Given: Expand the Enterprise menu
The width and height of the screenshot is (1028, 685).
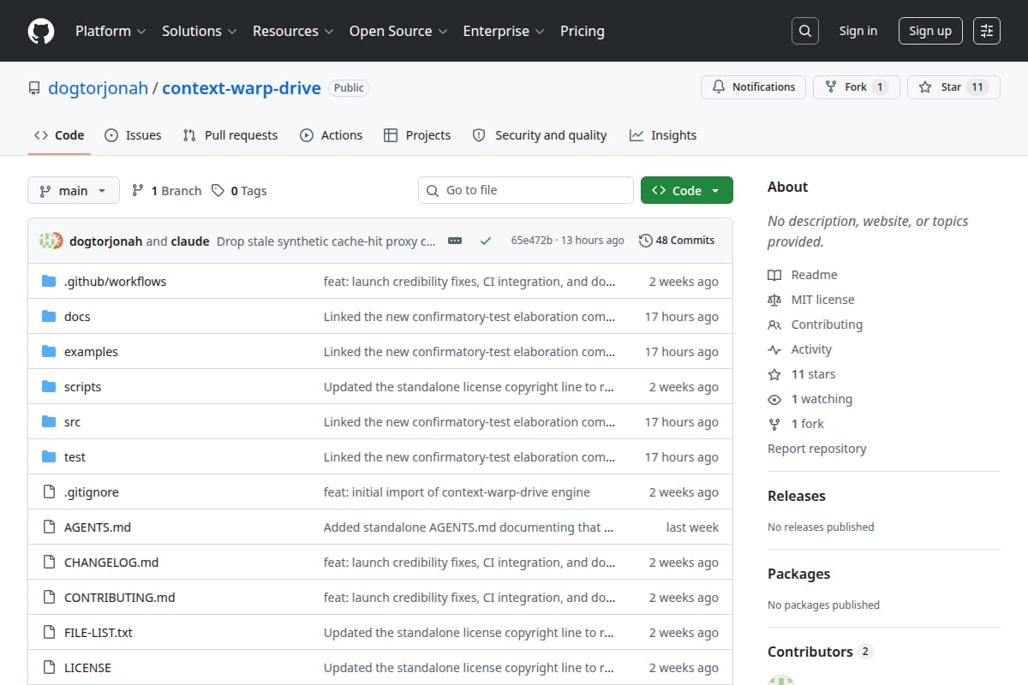Looking at the screenshot, I should 504,31.
